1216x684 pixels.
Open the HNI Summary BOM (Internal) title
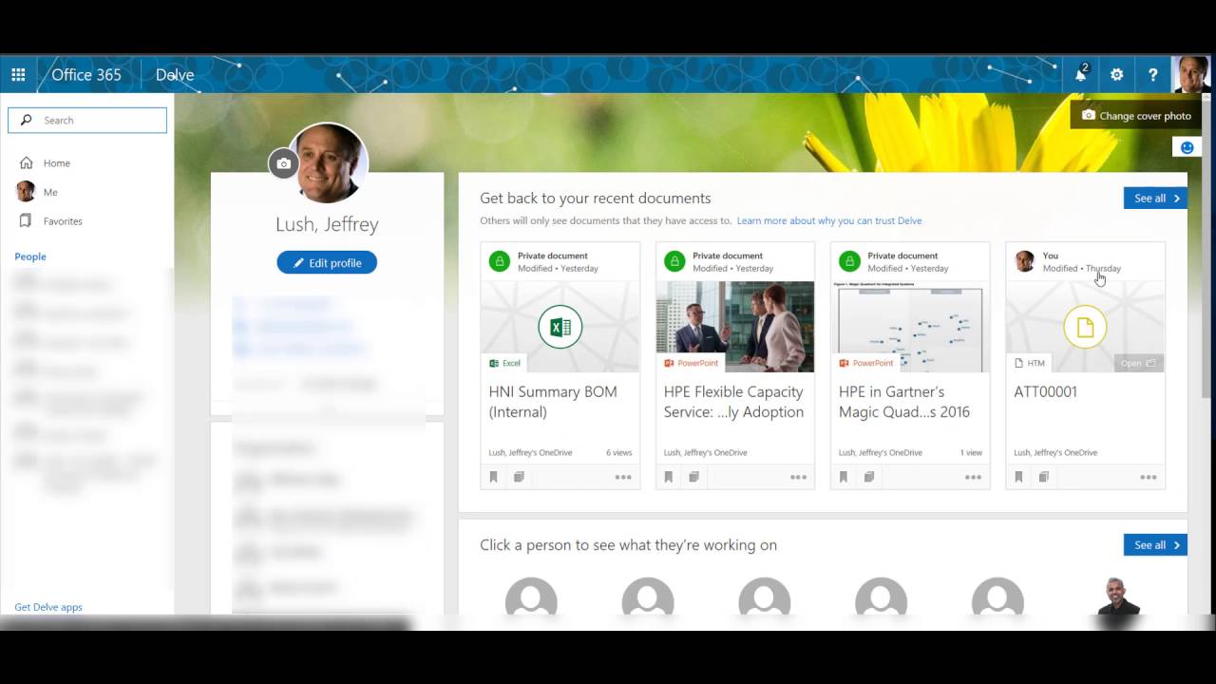click(x=553, y=402)
